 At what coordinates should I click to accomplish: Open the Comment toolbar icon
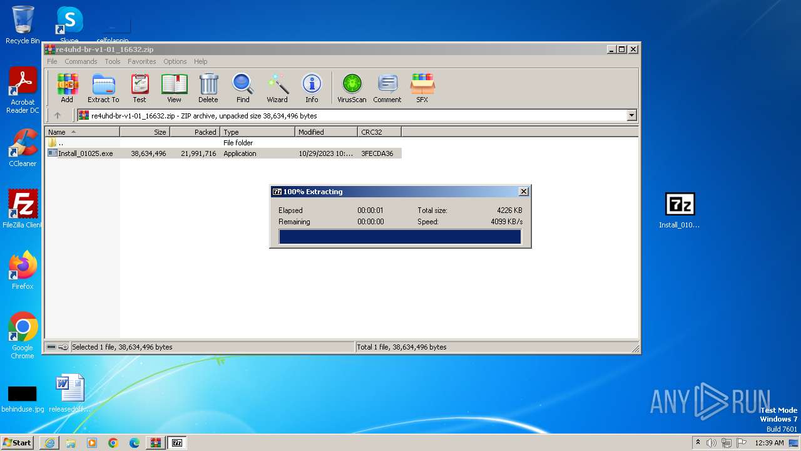tap(387, 88)
